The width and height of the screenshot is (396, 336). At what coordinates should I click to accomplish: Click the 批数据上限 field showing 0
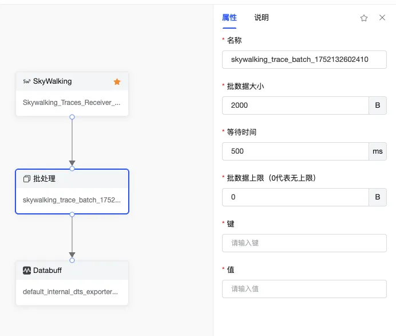click(x=295, y=197)
